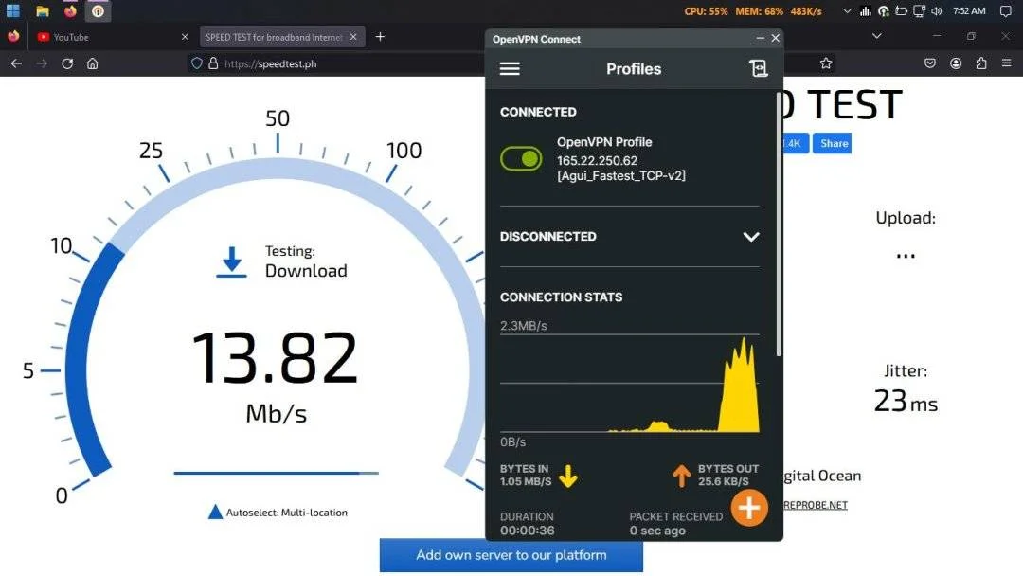1023x576 pixels.
Task: Click the OpenVPN tray icon
Action: [884, 11]
